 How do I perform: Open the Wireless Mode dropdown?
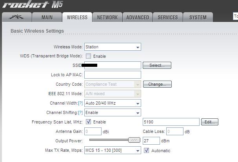113,47
